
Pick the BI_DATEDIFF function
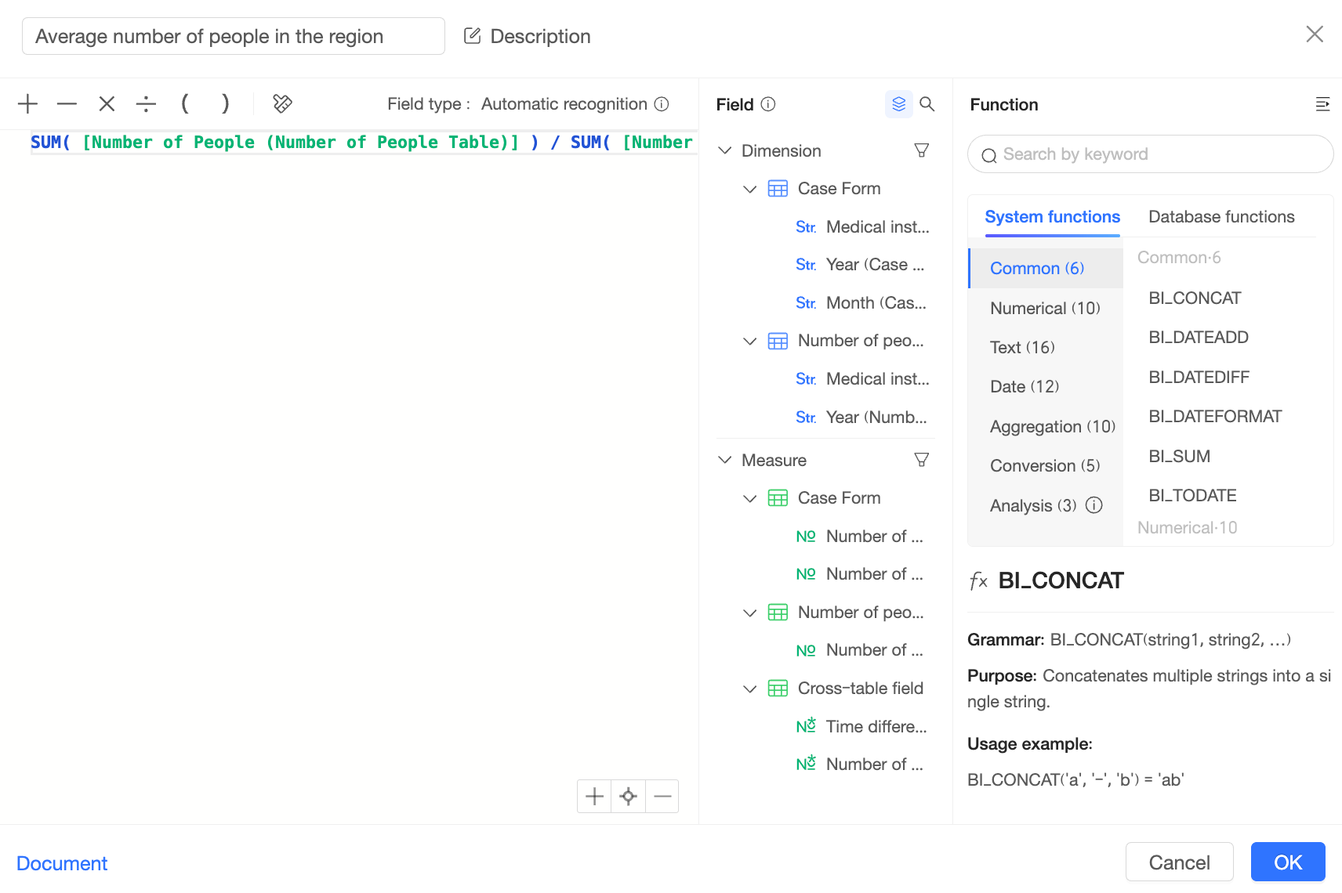coord(1199,378)
